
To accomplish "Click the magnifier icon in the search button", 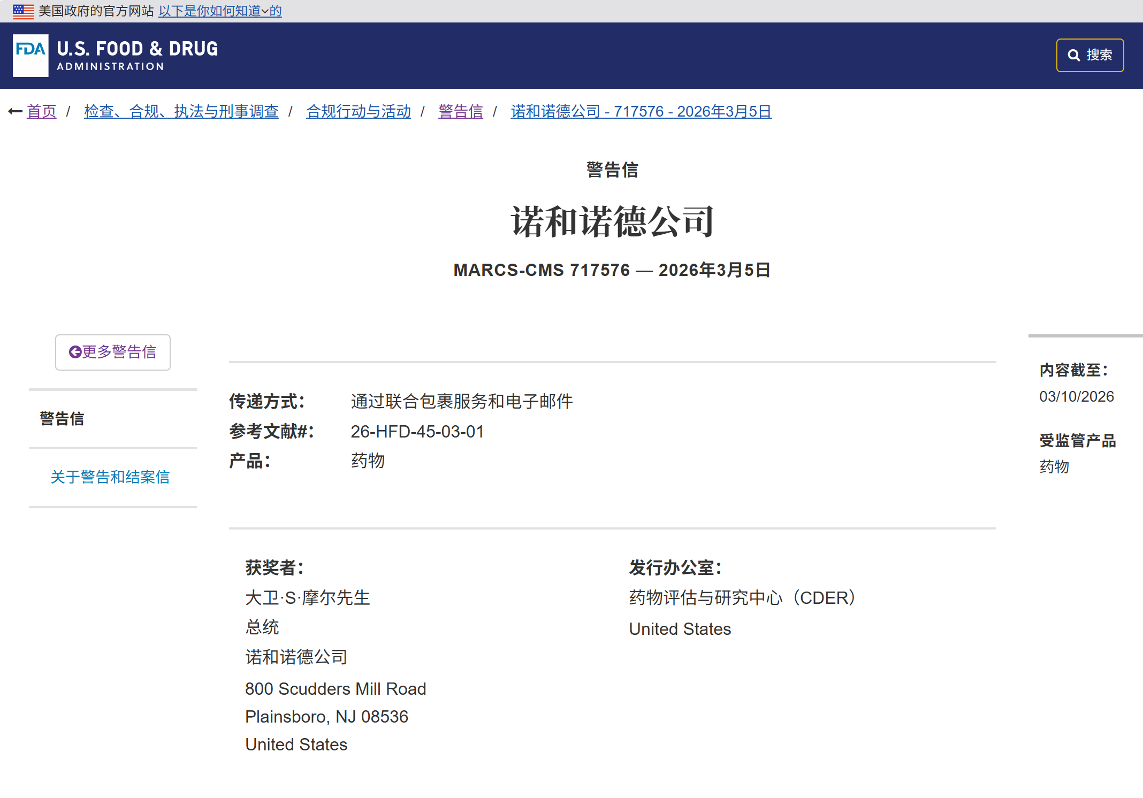I will pyautogui.click(x=1073, y=55).
